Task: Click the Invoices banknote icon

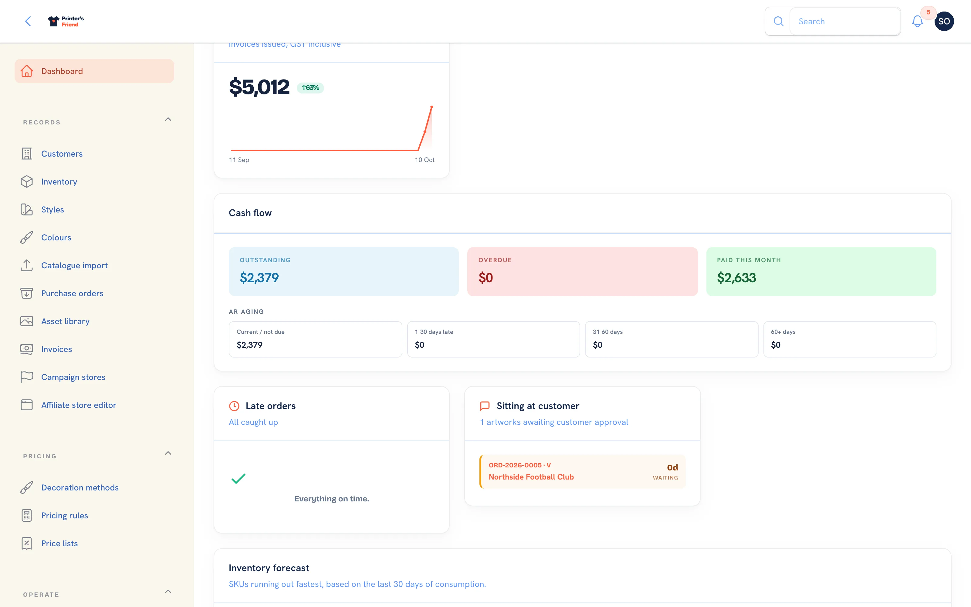Action: point(26,349)
